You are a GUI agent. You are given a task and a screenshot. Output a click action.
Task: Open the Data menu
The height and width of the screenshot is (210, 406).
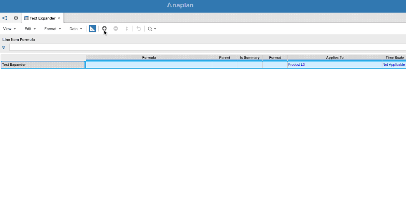click(76, 29)
